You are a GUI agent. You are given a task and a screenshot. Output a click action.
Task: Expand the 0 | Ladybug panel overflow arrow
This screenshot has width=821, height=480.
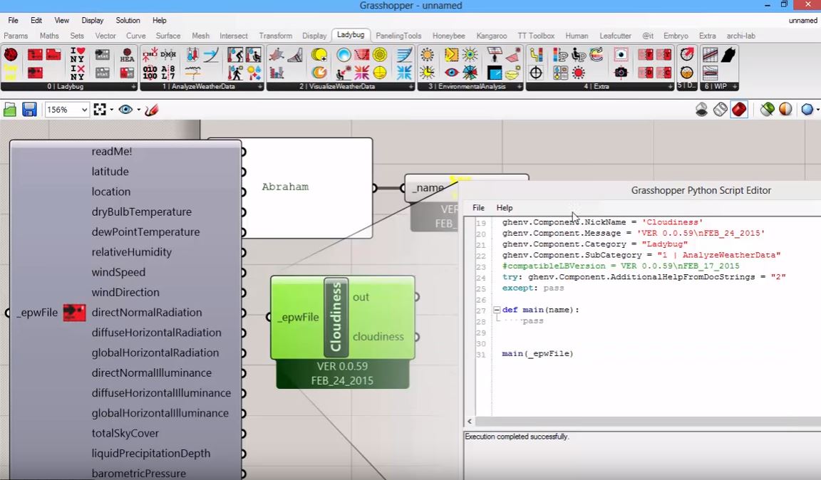(x=133, y=85)
